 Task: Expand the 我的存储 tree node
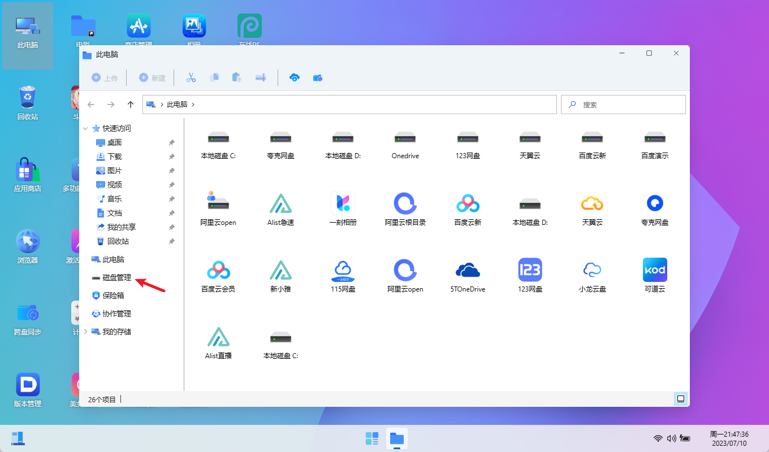pyautogui.click(x=85, y=332)
